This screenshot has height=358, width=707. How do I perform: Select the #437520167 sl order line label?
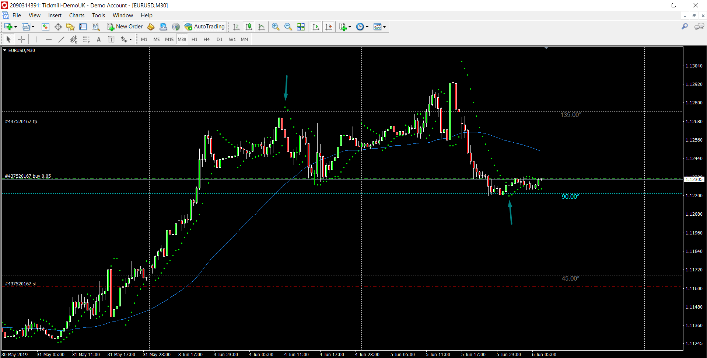click(x=20, y=284)
